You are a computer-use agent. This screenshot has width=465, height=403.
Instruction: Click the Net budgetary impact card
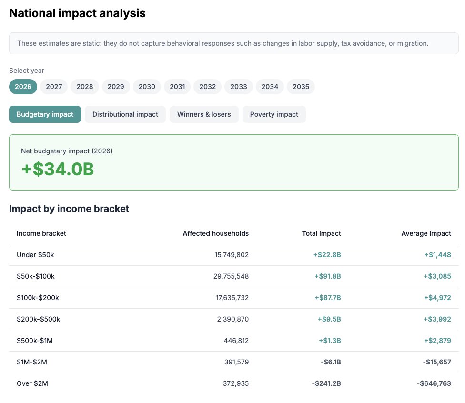(233, 161)
